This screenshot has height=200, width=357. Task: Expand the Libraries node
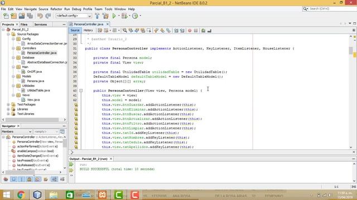(x=8, y=109)
